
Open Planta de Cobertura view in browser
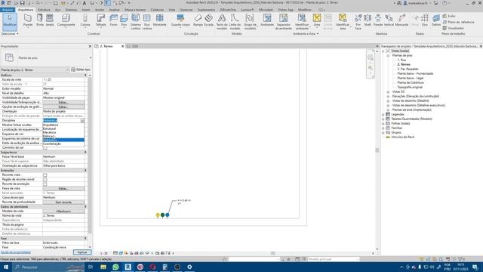pos(411,82)
